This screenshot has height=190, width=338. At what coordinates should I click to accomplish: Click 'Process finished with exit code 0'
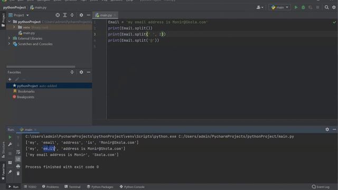62,167
